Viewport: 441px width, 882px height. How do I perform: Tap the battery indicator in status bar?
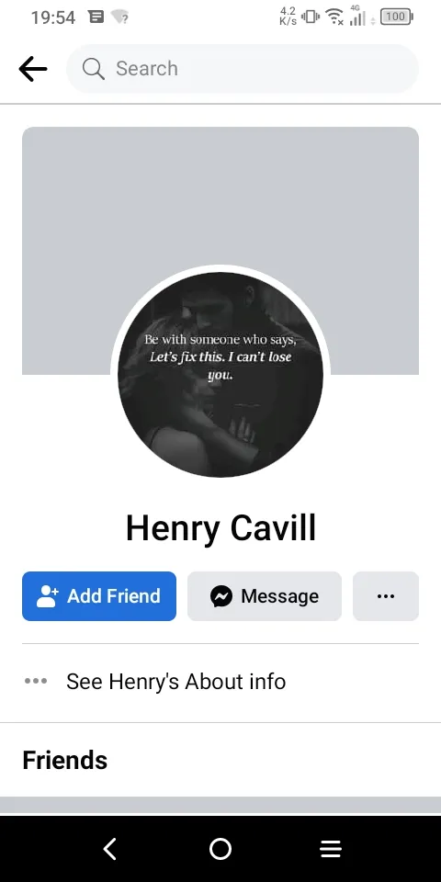pyautogui.click(x=397, y=17)
